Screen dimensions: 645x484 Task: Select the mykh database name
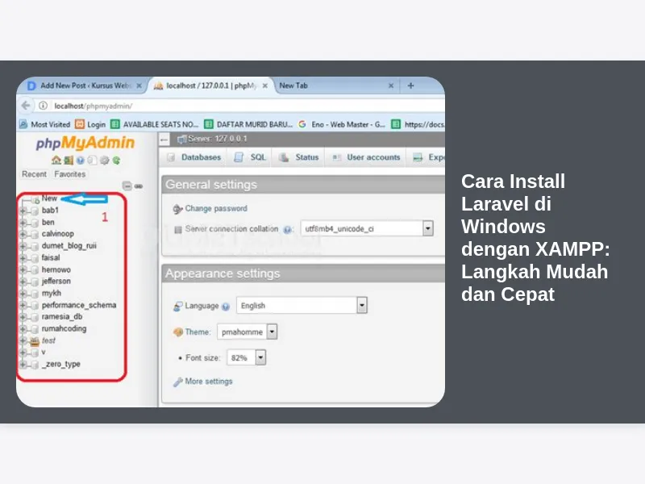pos(52,294)
